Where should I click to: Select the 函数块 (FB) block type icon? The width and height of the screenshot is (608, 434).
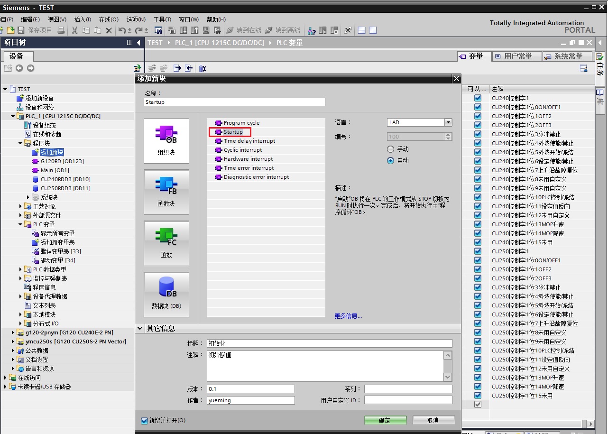pyautogui.click(x=166, y=192)
